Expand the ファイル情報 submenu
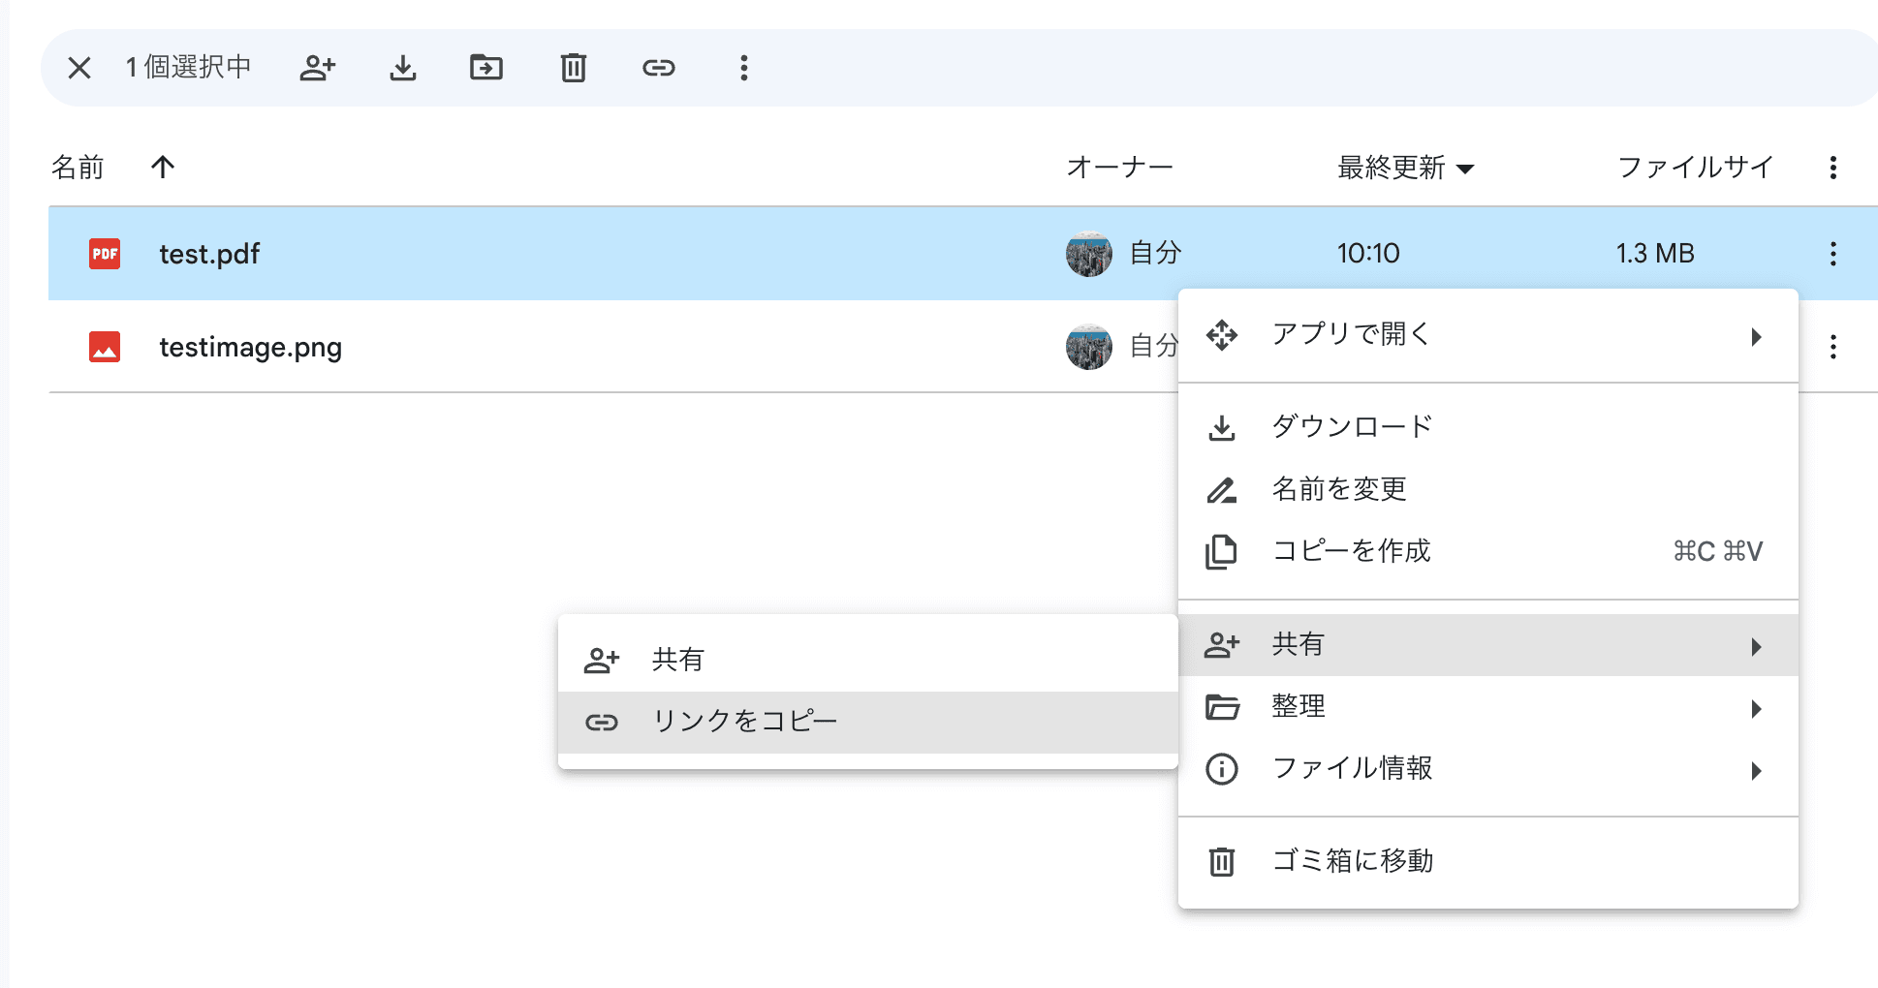The height and width of the screenshot is (988, 1878). [x=1487, y=769]
